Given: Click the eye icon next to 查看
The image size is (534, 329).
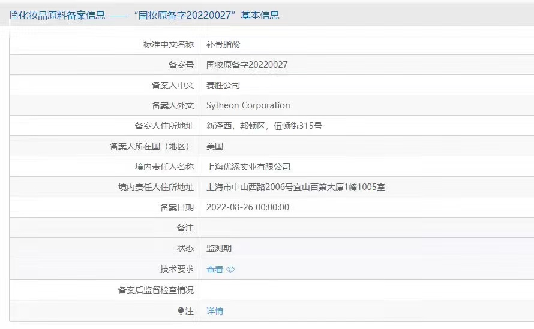Looking at the screenshot, I should pos(230,270).
